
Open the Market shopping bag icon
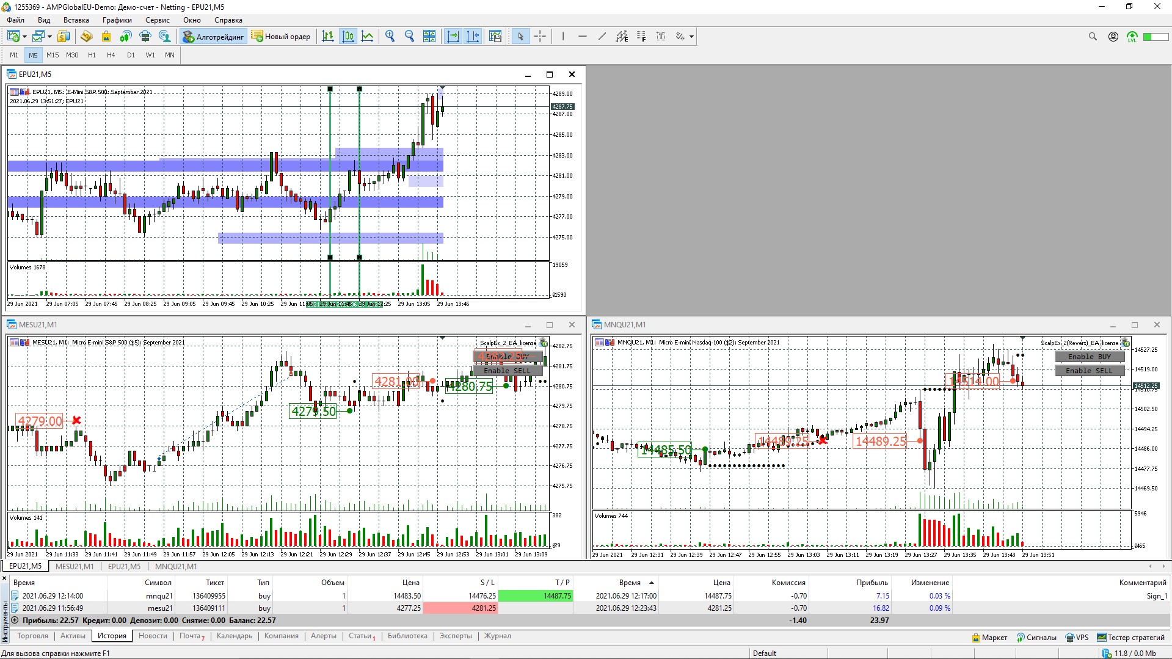click(106, 37)
